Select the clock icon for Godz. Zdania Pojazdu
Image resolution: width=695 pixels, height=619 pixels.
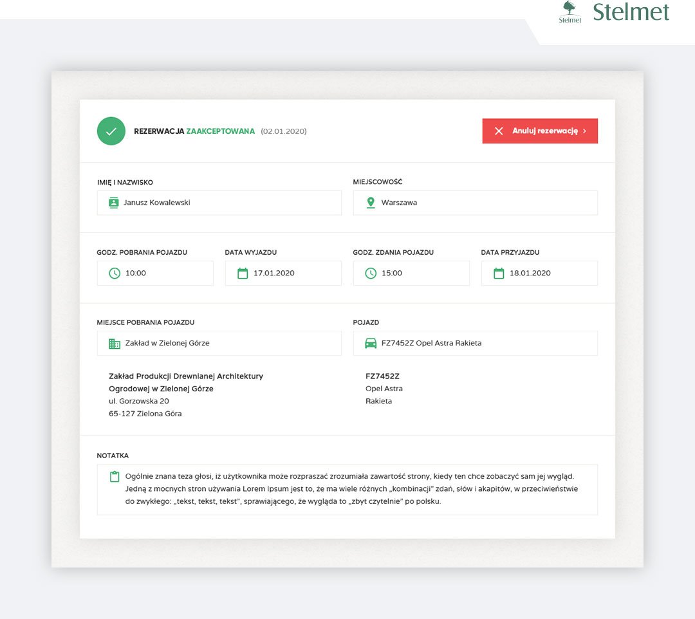(371, 273)
